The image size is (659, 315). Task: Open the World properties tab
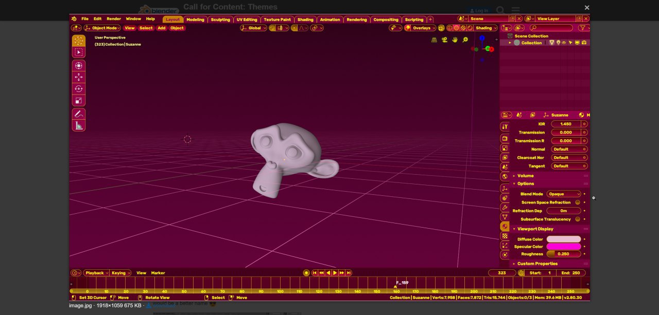[x=505, y=176]
